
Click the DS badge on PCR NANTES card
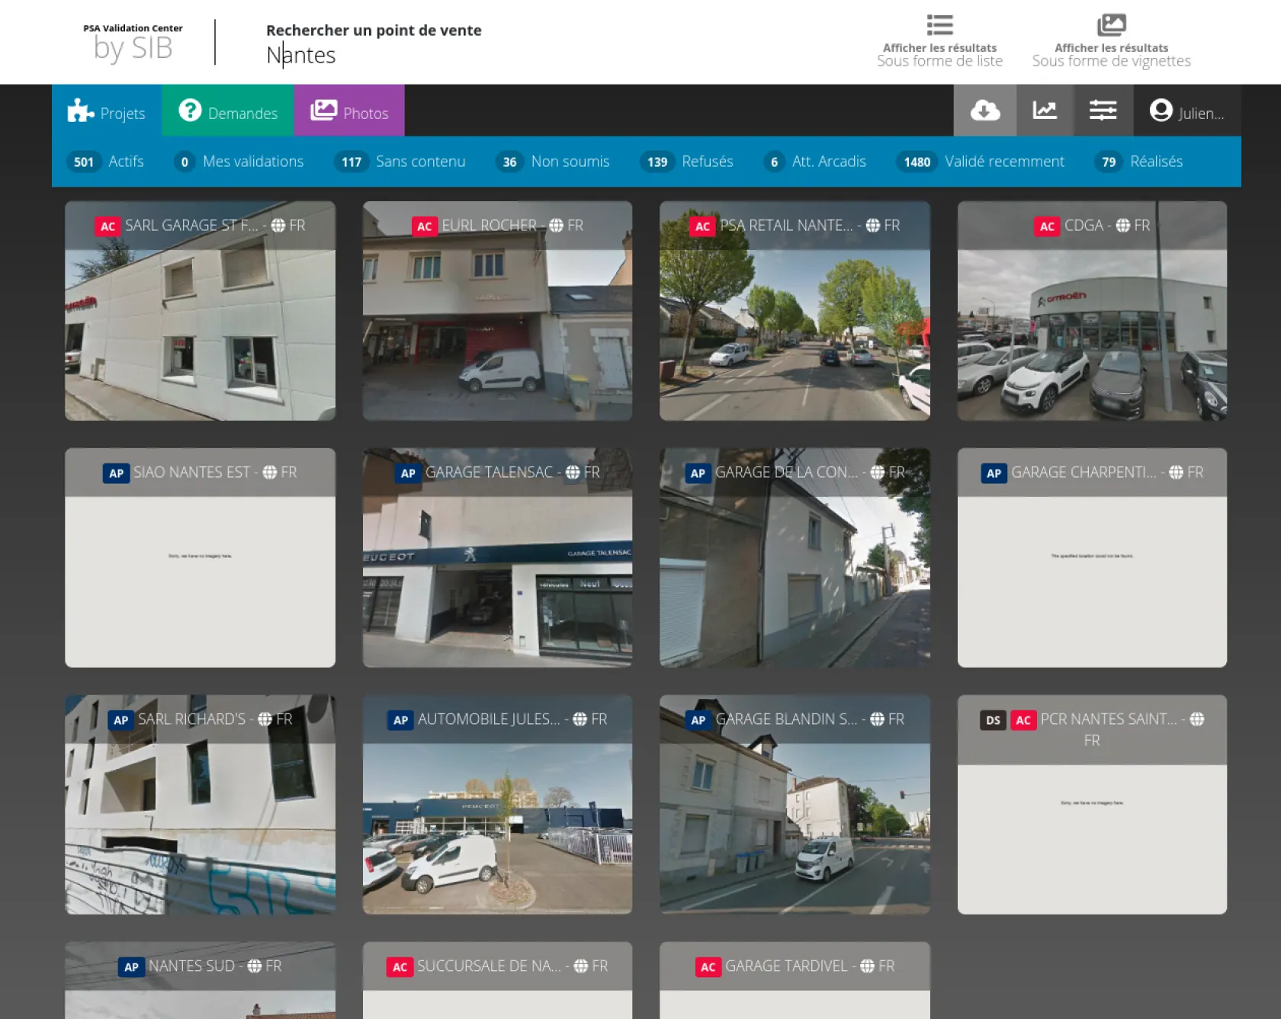[993, 720]
